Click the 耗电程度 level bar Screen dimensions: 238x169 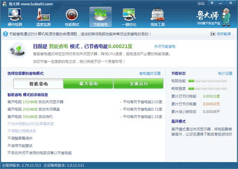(208, 88)
